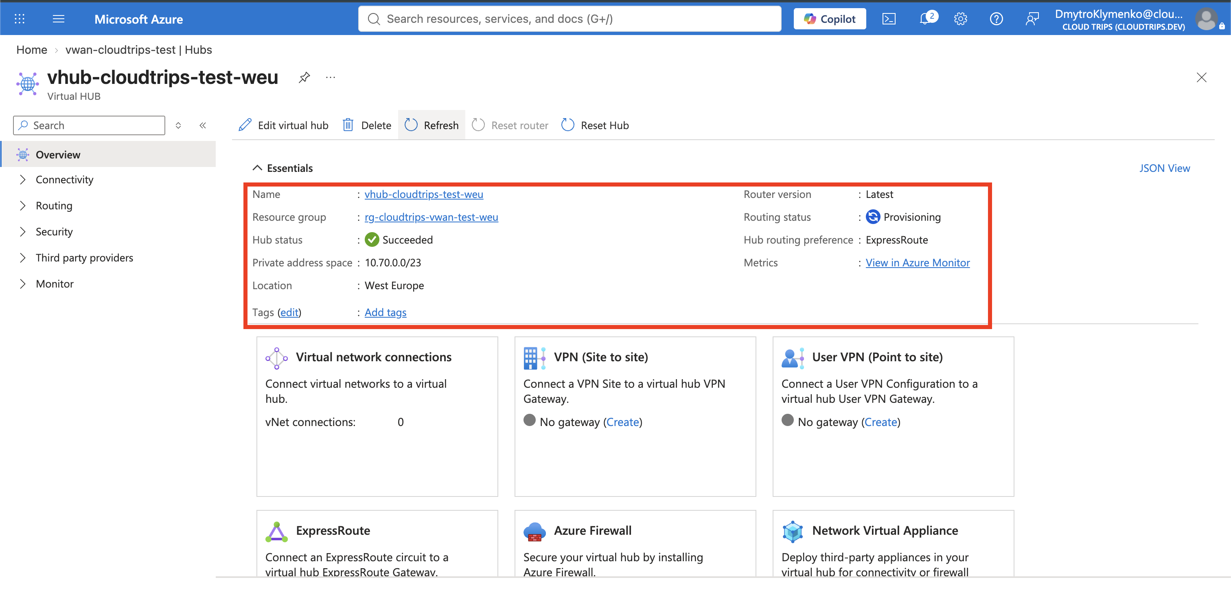Click Edit virtual hub
Viewport: 1231px width, 593px height.
[283, 125]
